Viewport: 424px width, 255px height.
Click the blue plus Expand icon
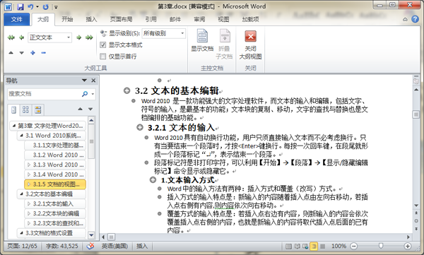[33, 53]
